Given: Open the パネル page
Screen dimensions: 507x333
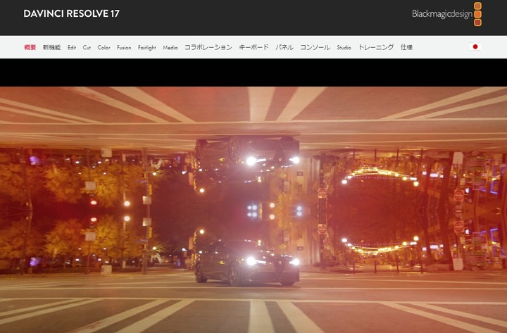Looking at the screenshot, I should [284, 47].
